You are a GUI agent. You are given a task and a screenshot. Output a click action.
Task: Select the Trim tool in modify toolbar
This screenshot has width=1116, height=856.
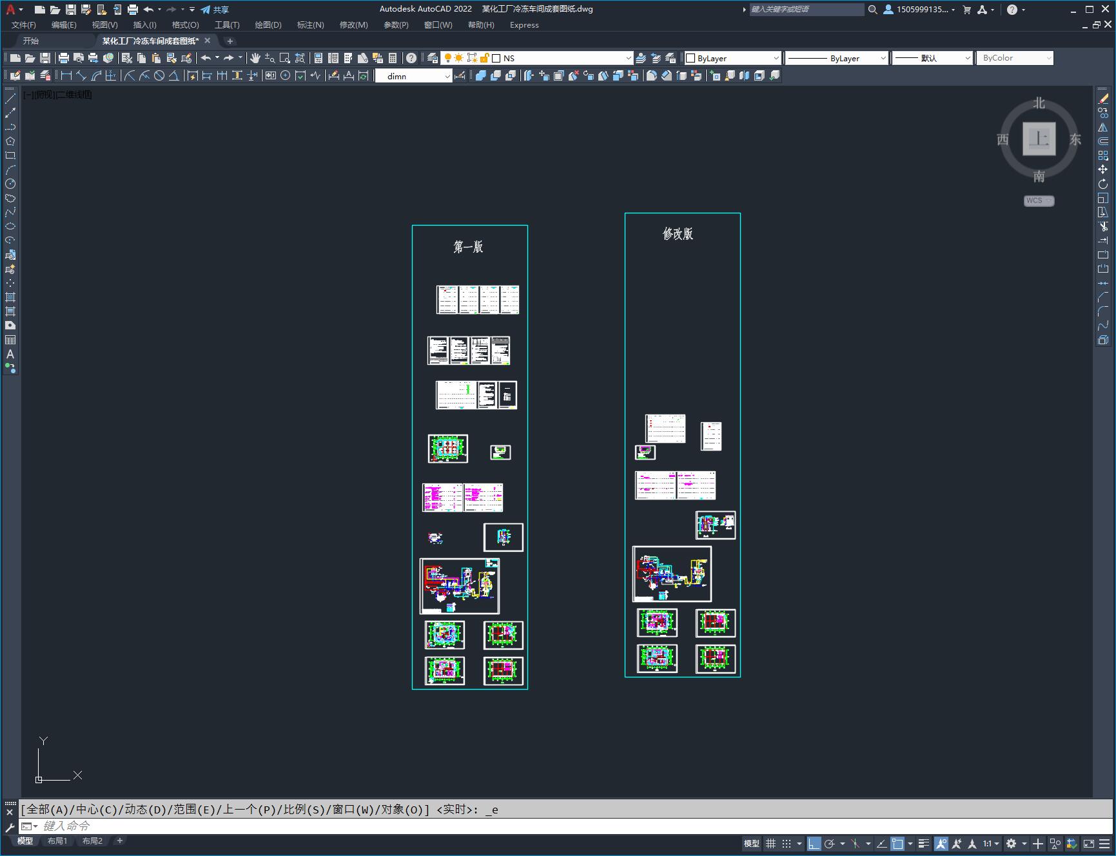[1103, 226]
